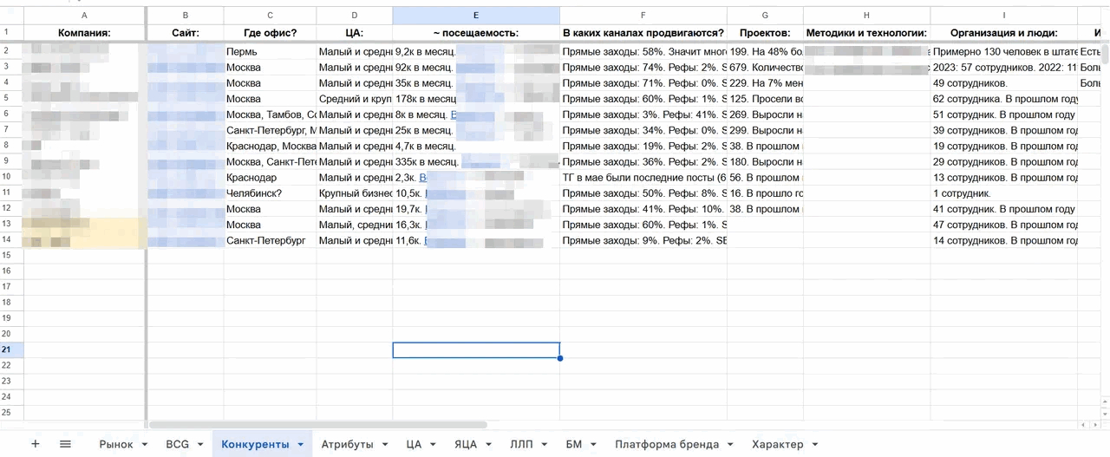Click the select-all corner box

click(x=11, y=16)
